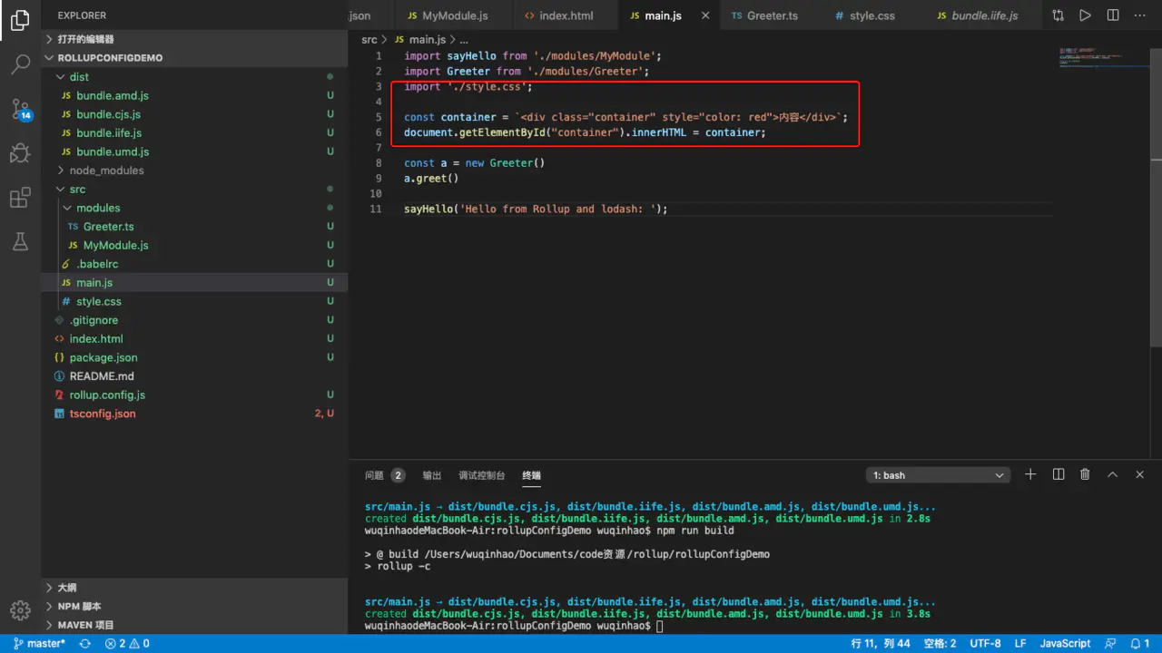Split the editor to the right
Screen dimensions: 1162x653
[1112, 15]
